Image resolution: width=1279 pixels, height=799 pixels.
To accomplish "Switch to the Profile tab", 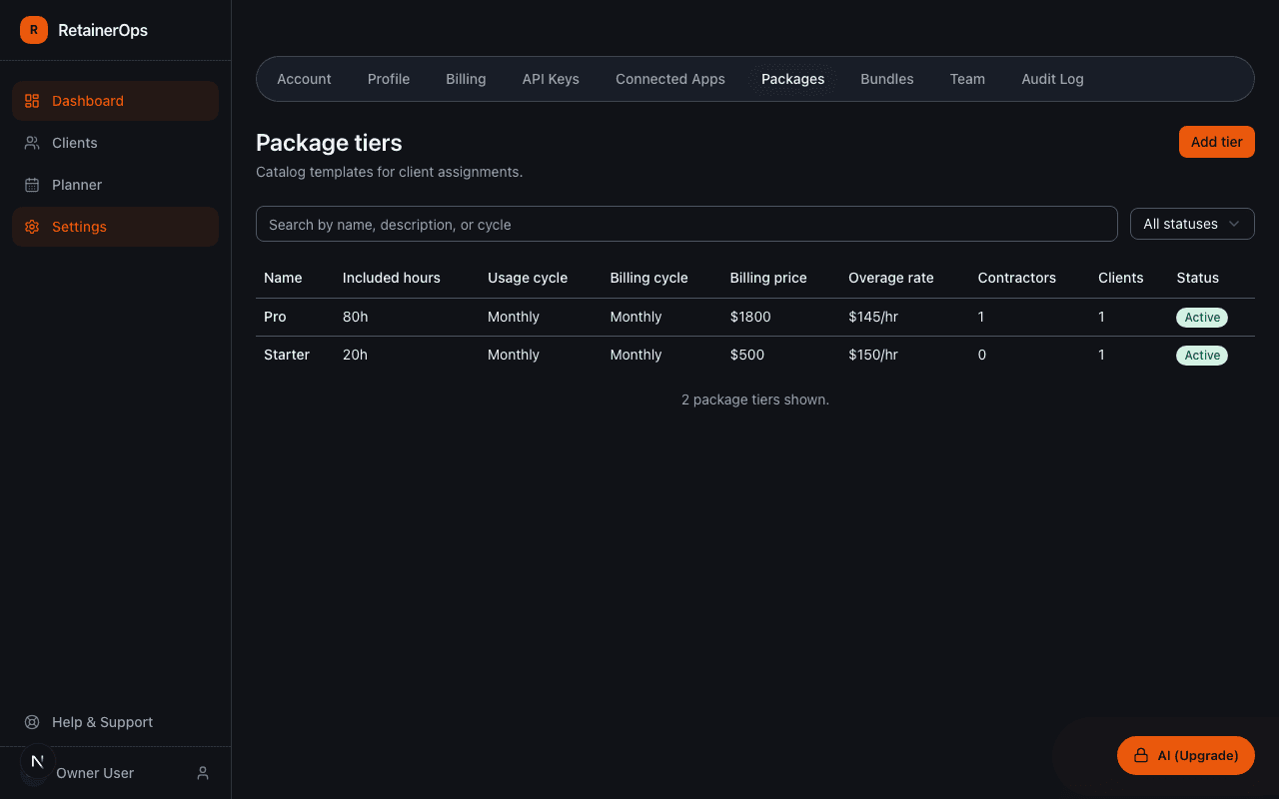I will tap(389, 79).
